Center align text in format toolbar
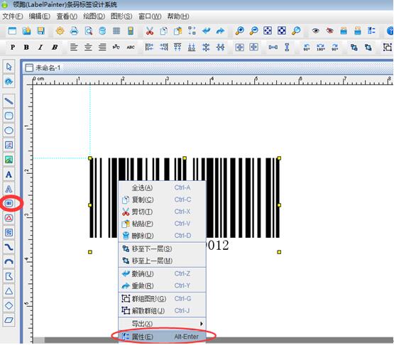The width and height of the screenshot is (394, 345). tap(88, 47)
